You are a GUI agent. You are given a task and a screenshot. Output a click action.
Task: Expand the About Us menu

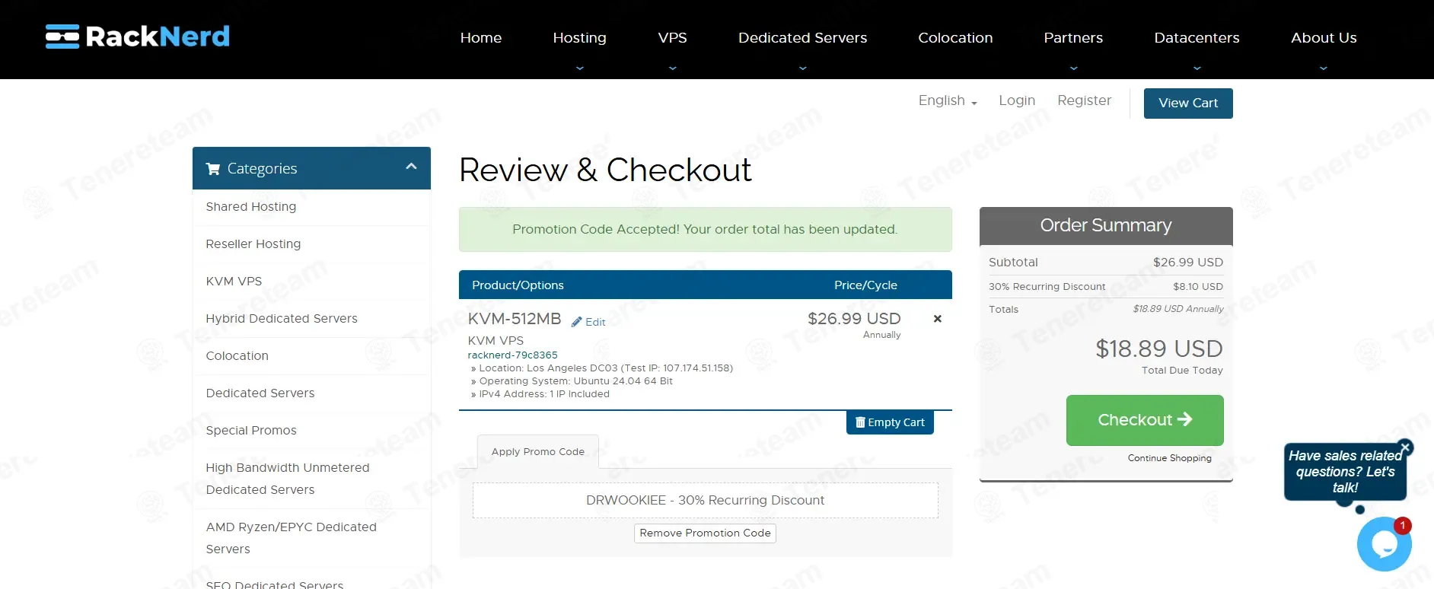tap(1324, 38)
